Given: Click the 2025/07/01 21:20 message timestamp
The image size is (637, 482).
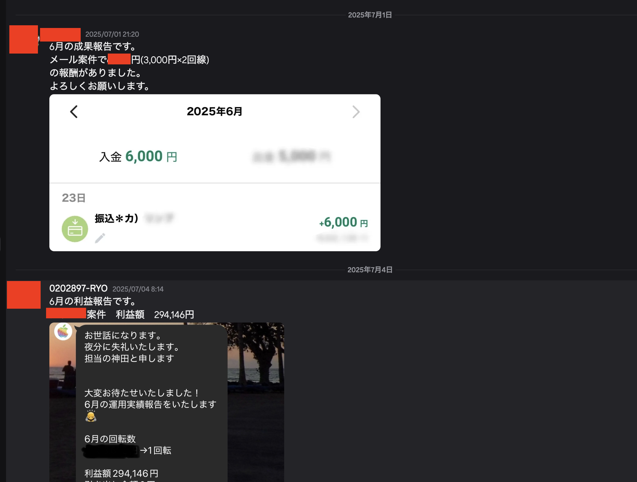Looking at the screenshot, I should click(x=112, y=34).
